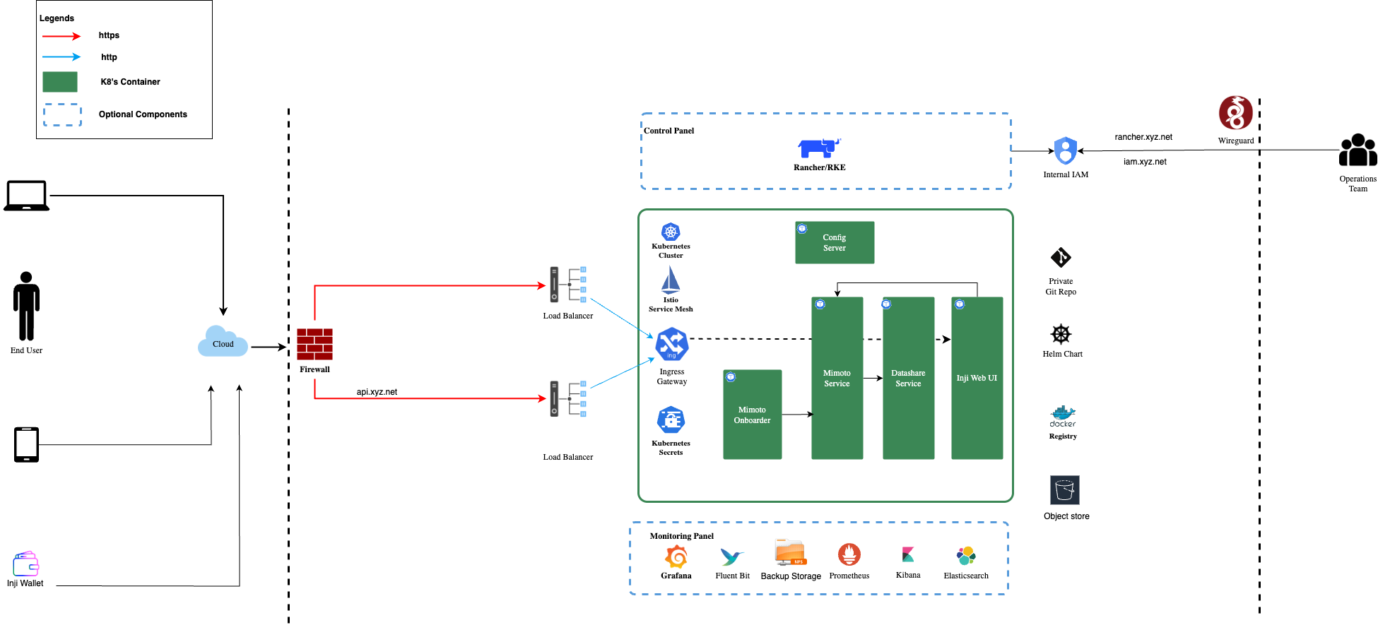The image size is (1378, 625).
Task: Select the Inji Web UI container
Action: click(977, 378)
